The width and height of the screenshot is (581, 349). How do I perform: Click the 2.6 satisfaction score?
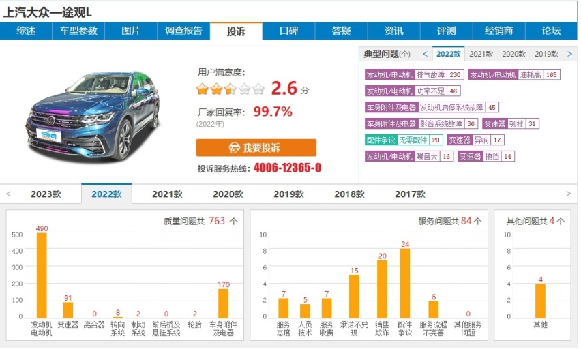(284, 88)
